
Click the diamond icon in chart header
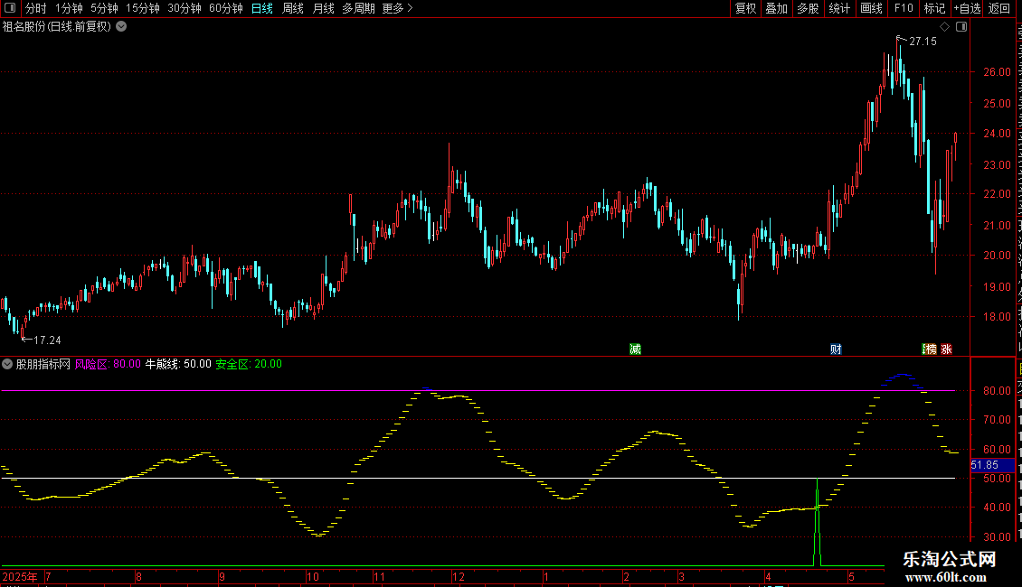(944, 27)
